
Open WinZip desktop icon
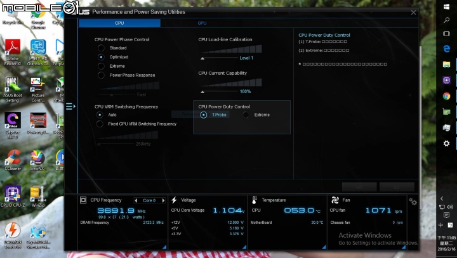click(x=38, y=197)
